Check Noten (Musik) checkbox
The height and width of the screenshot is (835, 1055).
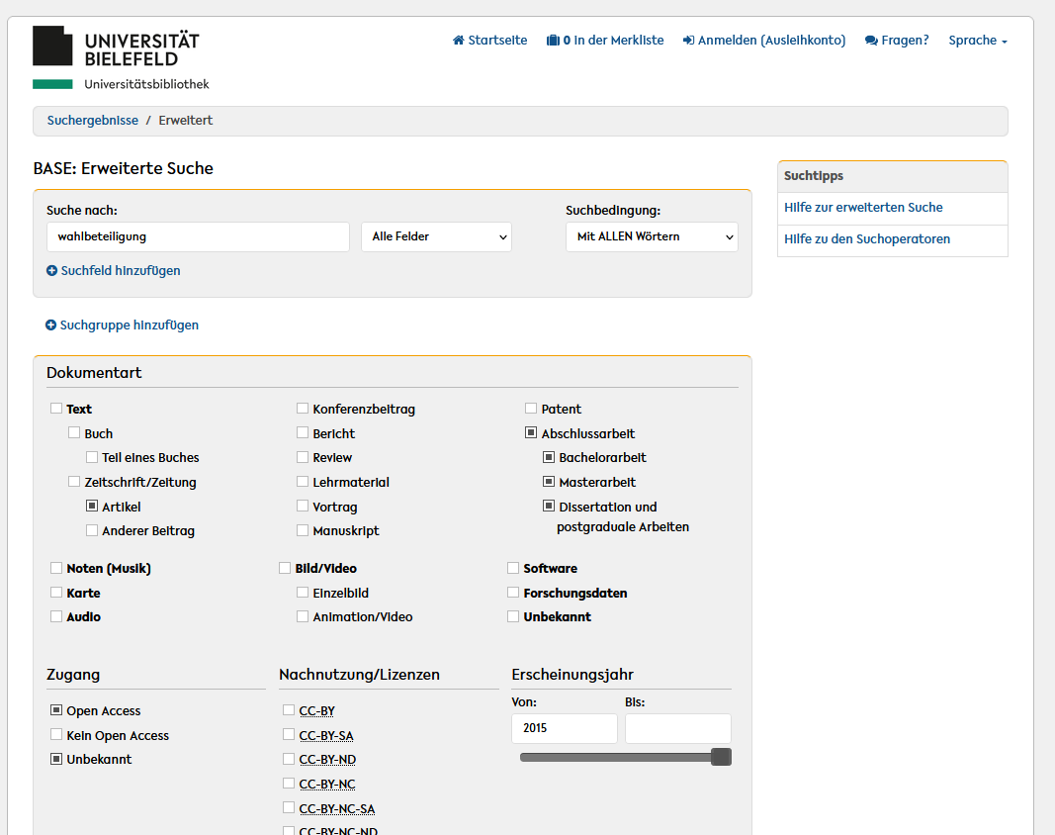click(56, 568)
